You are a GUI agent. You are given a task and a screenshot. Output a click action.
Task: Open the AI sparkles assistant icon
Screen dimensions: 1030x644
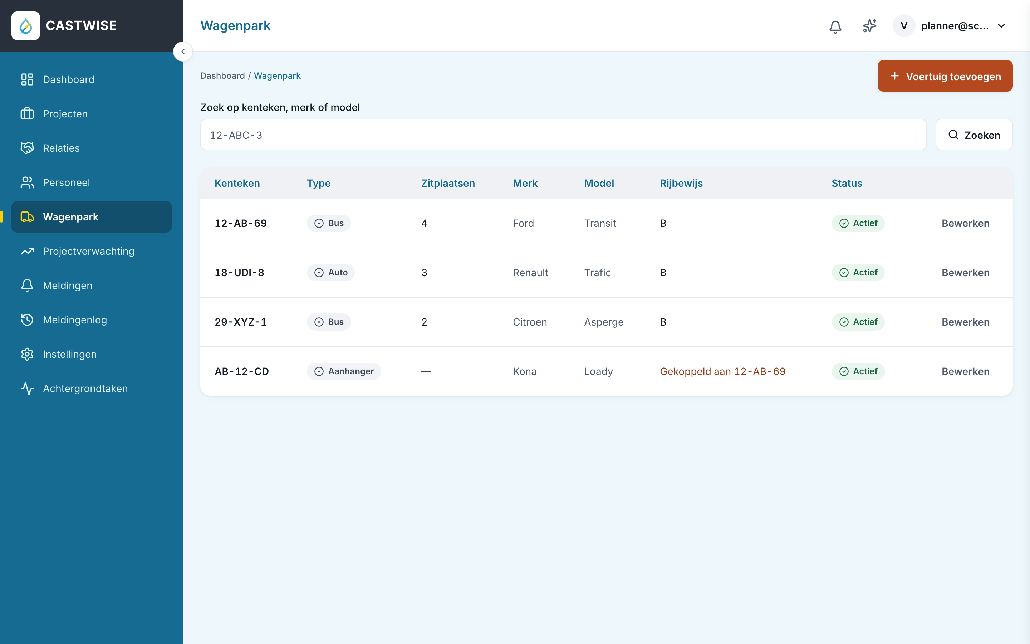[x=869, y=26]
